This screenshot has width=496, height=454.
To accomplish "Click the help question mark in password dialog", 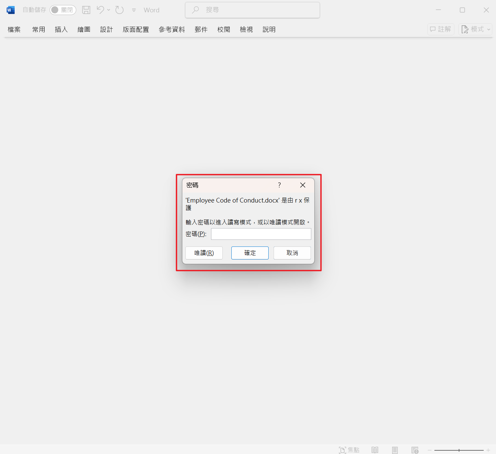I will [279, 185].
